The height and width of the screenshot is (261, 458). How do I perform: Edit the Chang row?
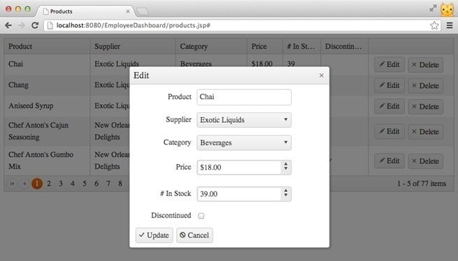(389, 85)
